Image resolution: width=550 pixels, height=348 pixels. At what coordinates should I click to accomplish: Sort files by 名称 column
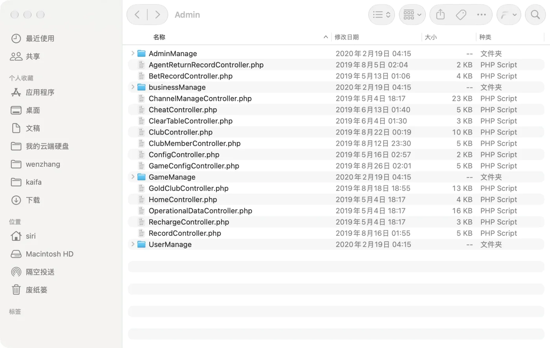(x=159, y=37)
